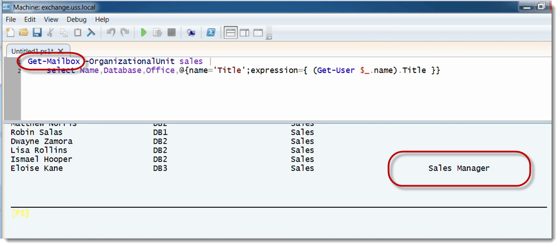
Task: Click the Cut scissors icon
Action: [51, 33]
